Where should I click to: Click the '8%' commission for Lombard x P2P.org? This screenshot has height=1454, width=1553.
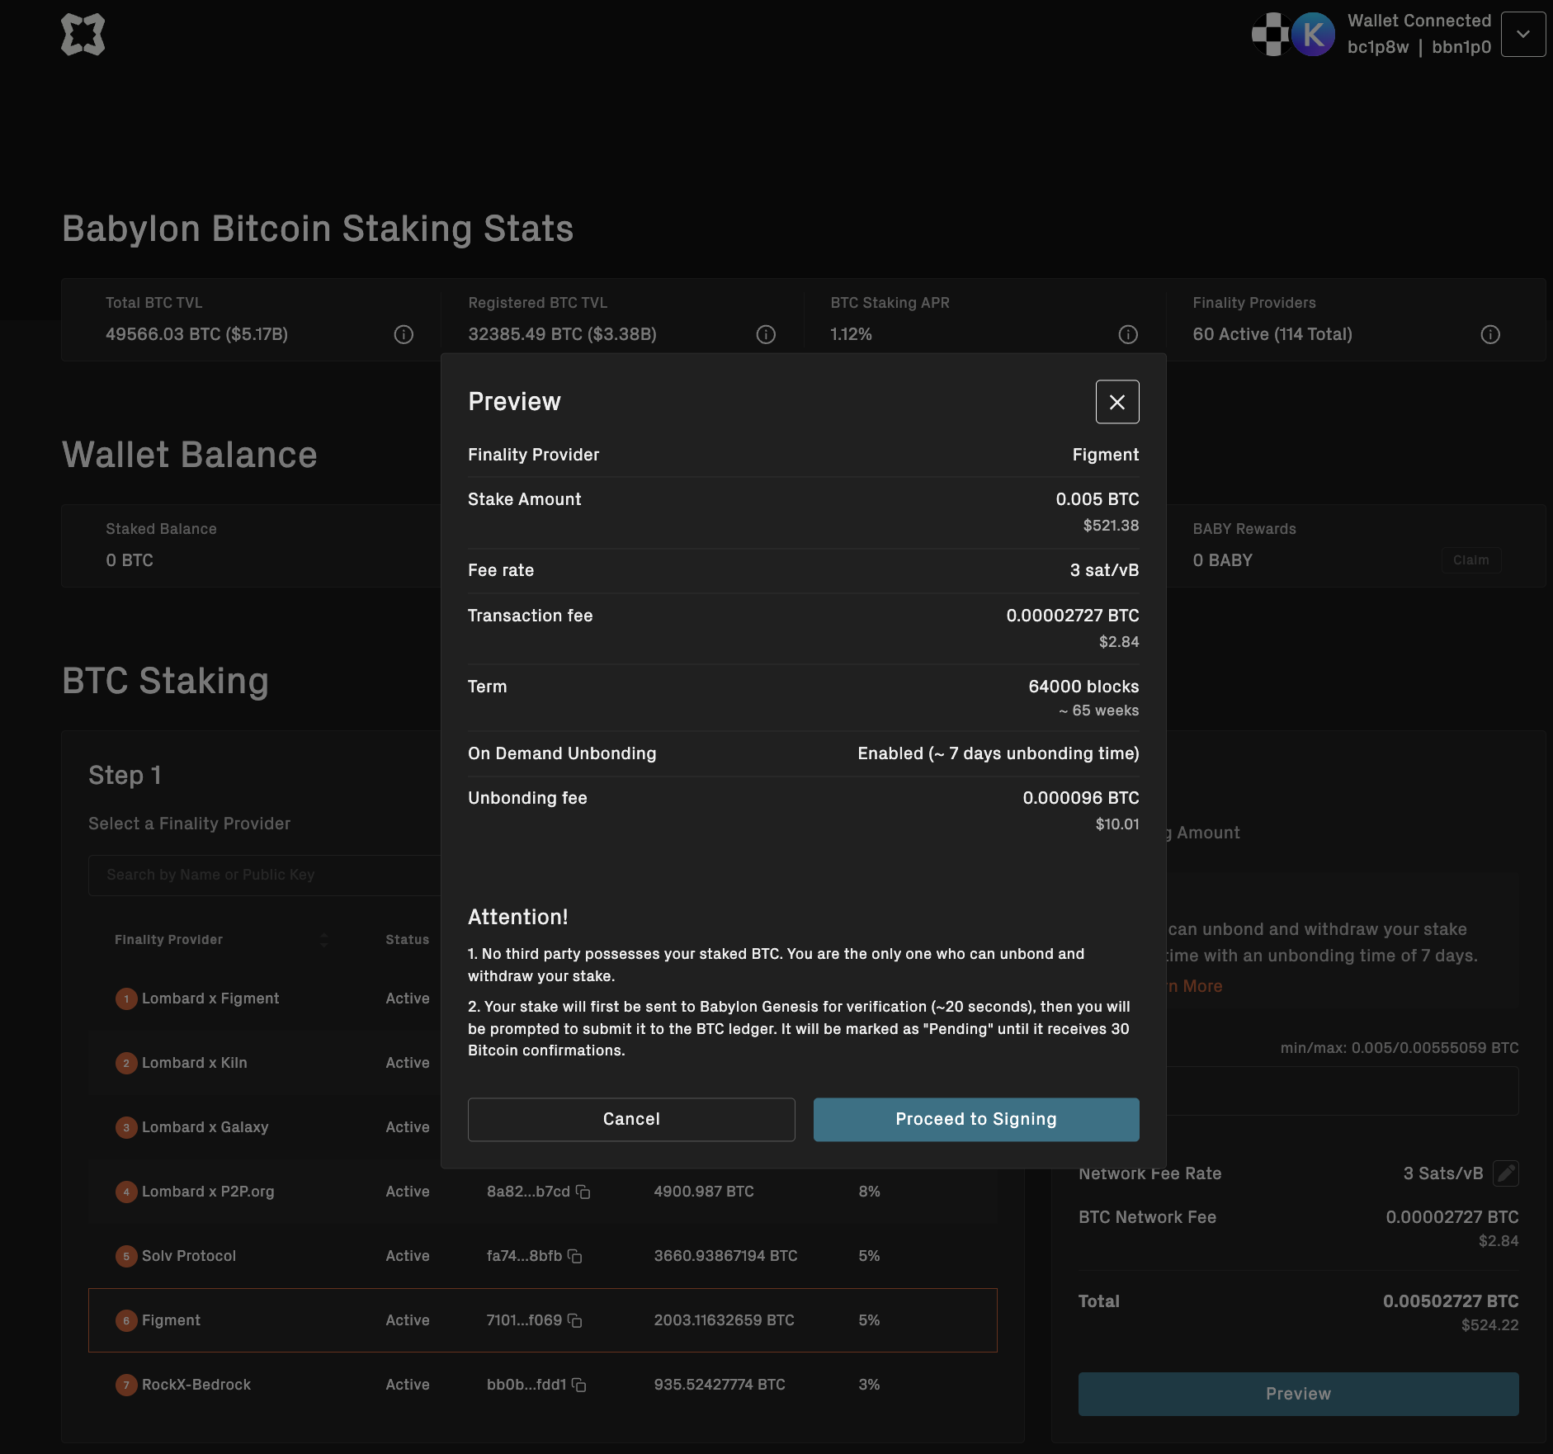pos(869,1192)
